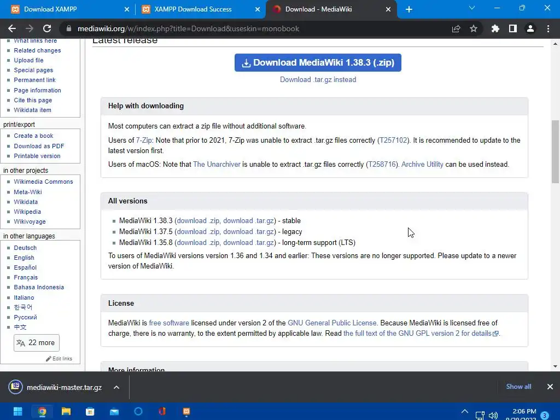560x420 pixels.
Task: Visit Meta-Wiki project link
Action: click(x=28, y=192)
